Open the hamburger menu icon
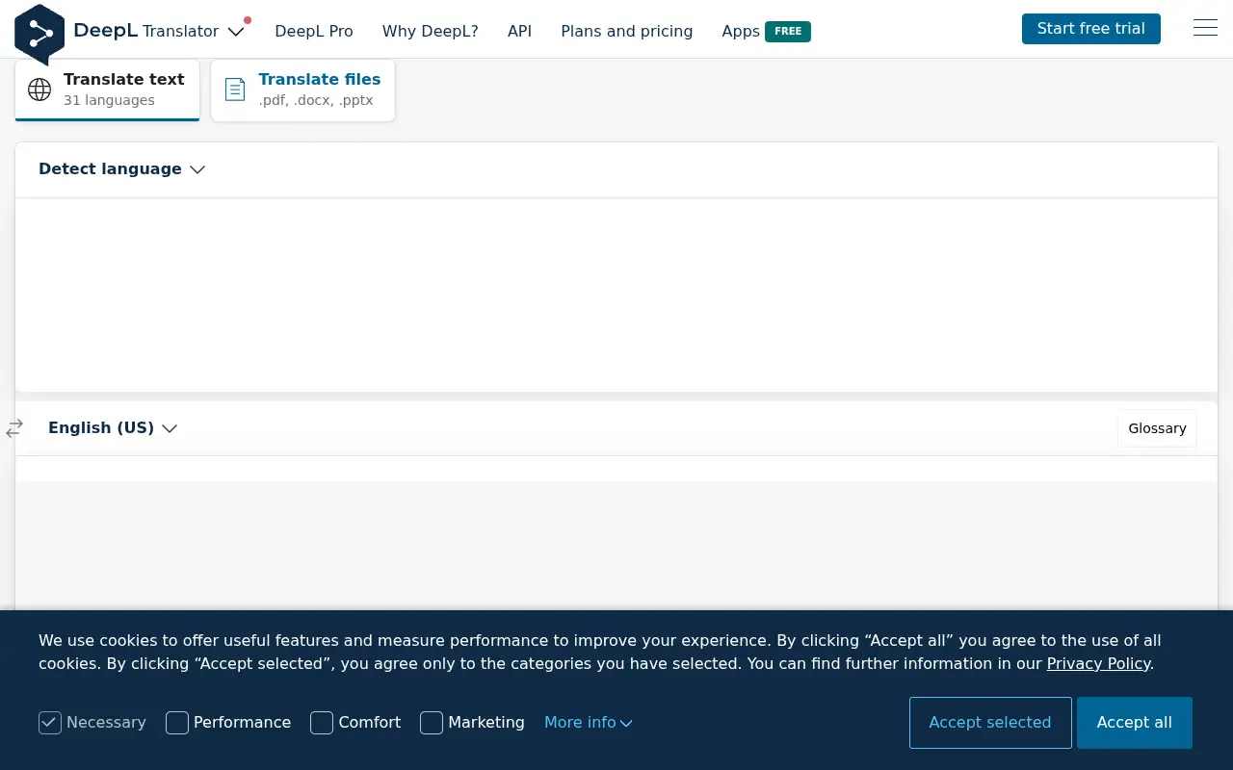The image size is (1233, 770). [x=1205, y=29]
